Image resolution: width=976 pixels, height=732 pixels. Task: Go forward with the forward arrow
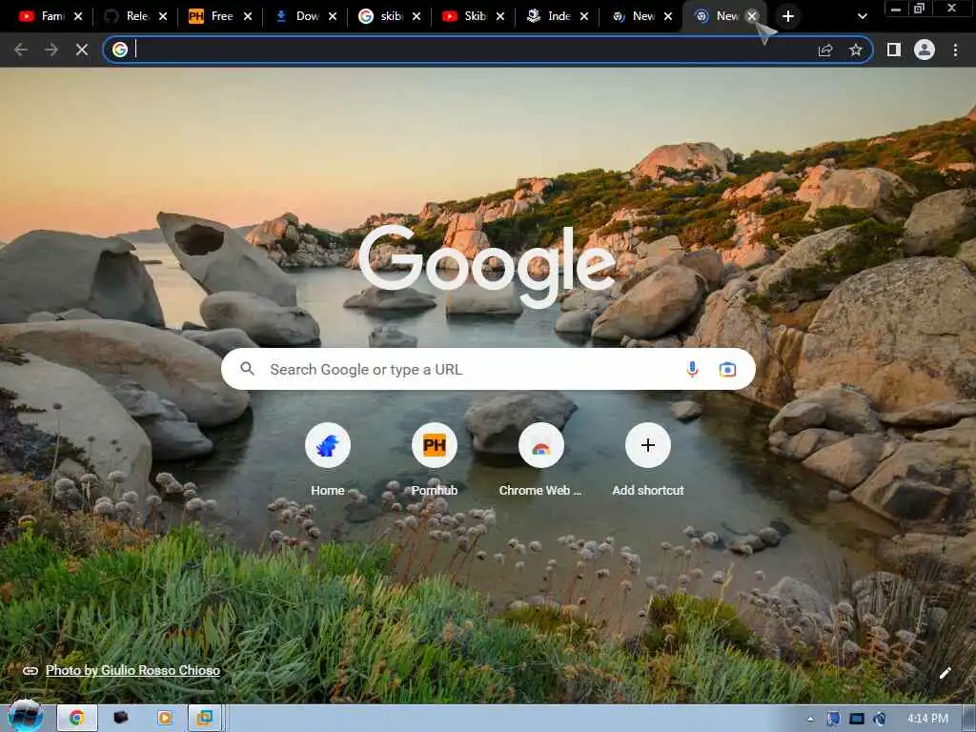[x=51, y=50]
